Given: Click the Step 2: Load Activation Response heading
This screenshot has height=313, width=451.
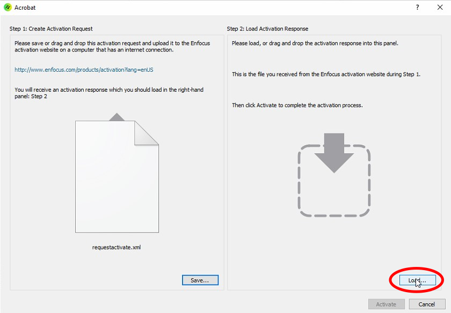Looking at the screenshot, I should click(x=267, y=28).
